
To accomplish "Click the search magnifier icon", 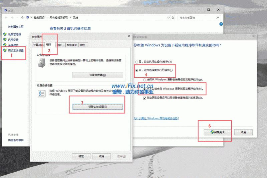I will [x=218, y=17].
